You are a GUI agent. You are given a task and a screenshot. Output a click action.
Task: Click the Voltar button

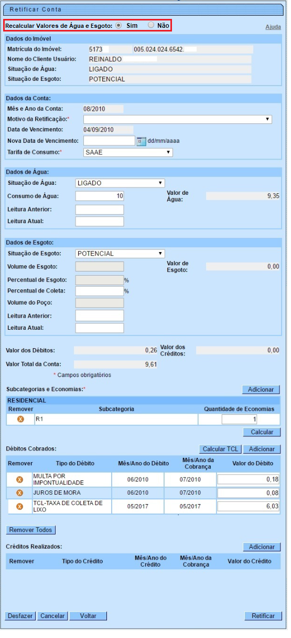pyautogui.click(x=88, y=616)
